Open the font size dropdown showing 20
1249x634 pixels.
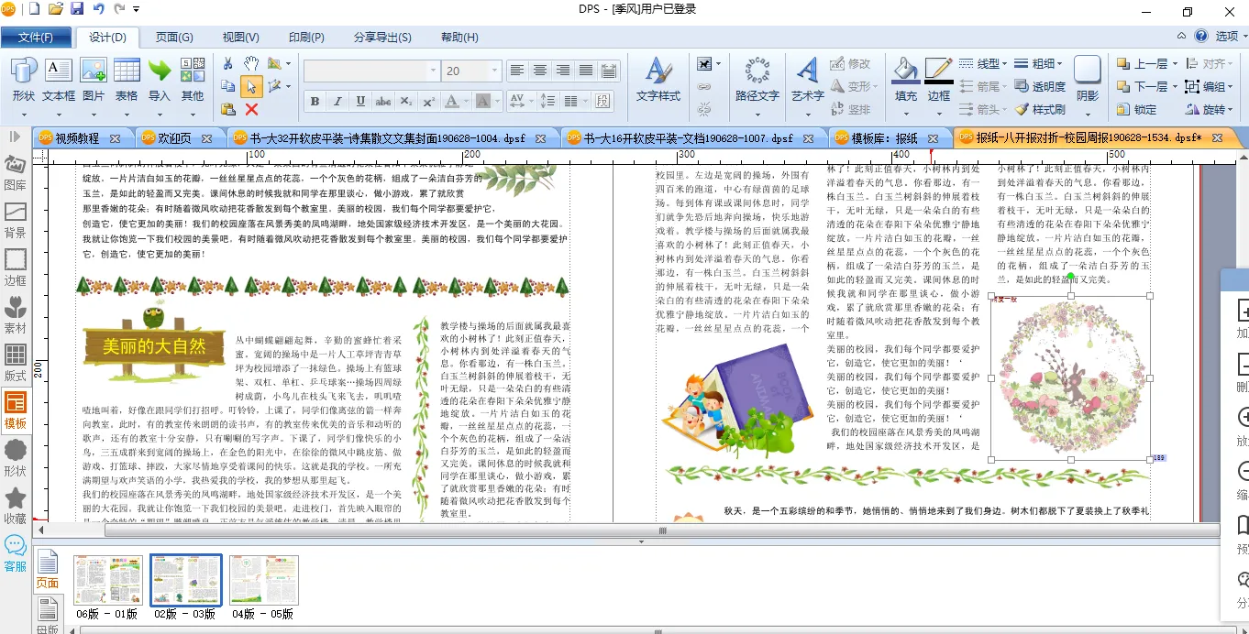coord(495,71)
